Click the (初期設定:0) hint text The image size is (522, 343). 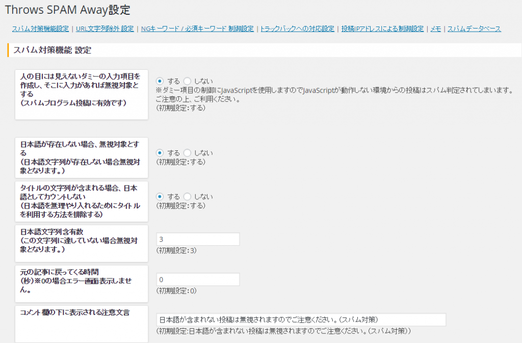(176, 291)
